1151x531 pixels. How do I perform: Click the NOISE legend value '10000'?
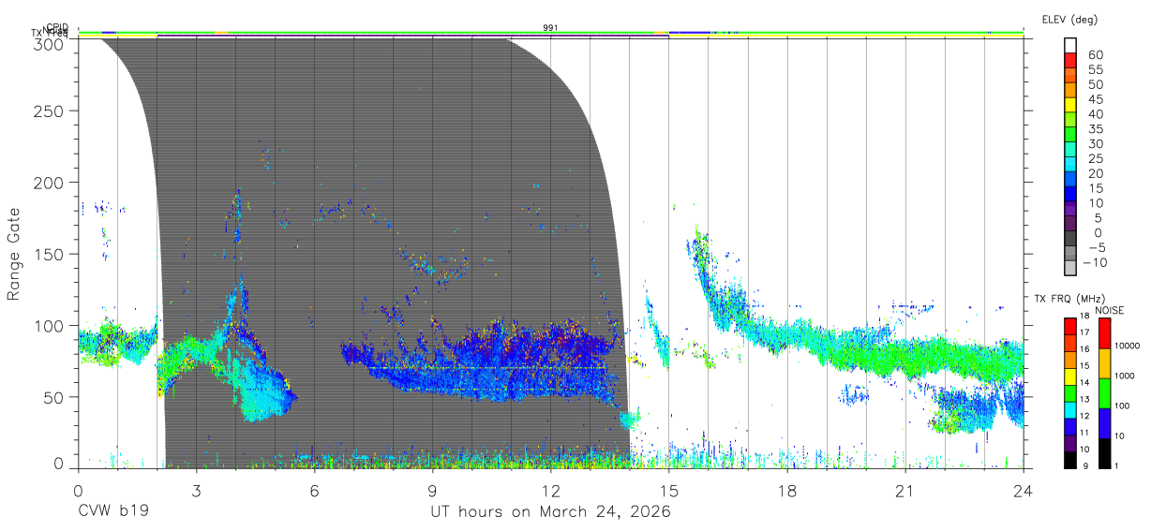[x=1129, y=346]
